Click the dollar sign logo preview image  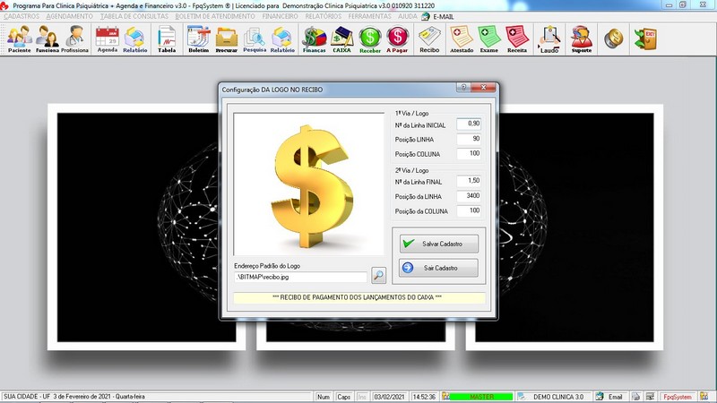pos(309,184)
